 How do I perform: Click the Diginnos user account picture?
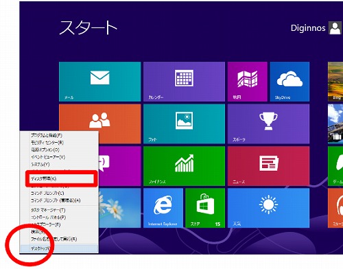click(335, 28)
